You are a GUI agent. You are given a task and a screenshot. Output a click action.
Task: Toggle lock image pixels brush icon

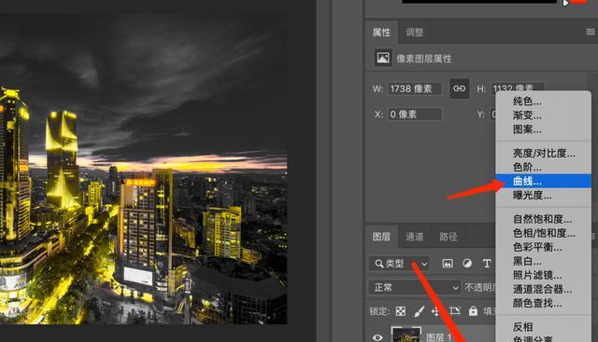pyautogui.click(x=419, y=311)
